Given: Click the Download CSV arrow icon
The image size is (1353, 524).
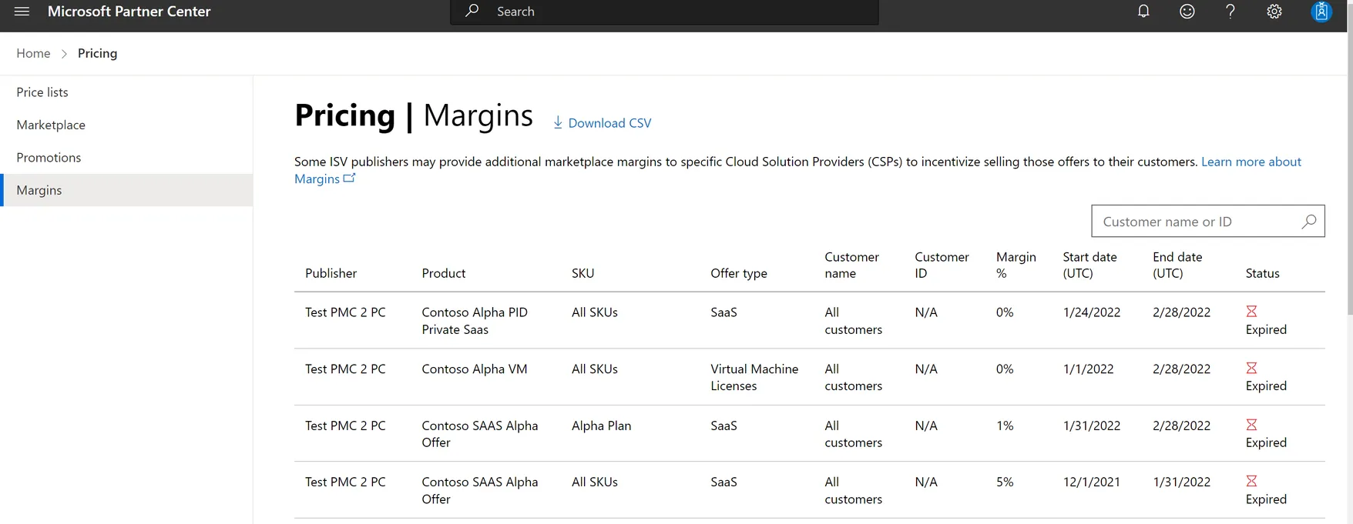Looking at the screenshot, I should point(558,122).
